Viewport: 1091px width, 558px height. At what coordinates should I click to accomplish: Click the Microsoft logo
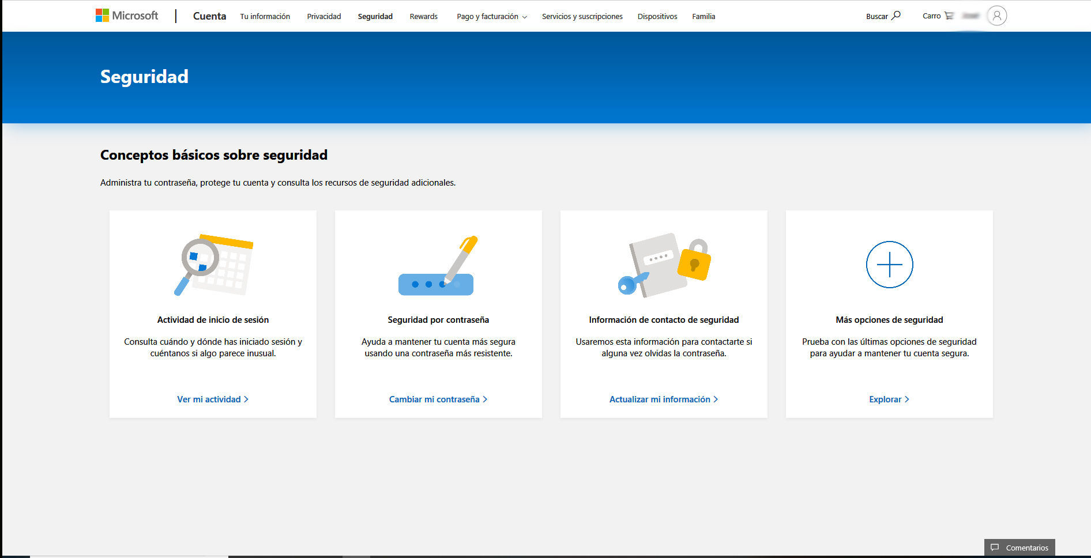[x=127, y=16]
